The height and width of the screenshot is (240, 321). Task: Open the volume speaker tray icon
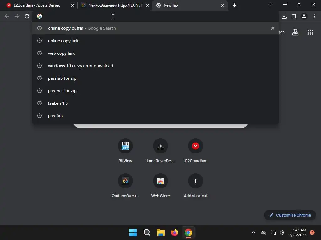tap(281, 232)
